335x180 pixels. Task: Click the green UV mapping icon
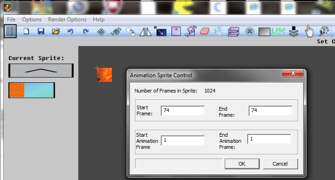pyautogui.click(x=278, y=32)
